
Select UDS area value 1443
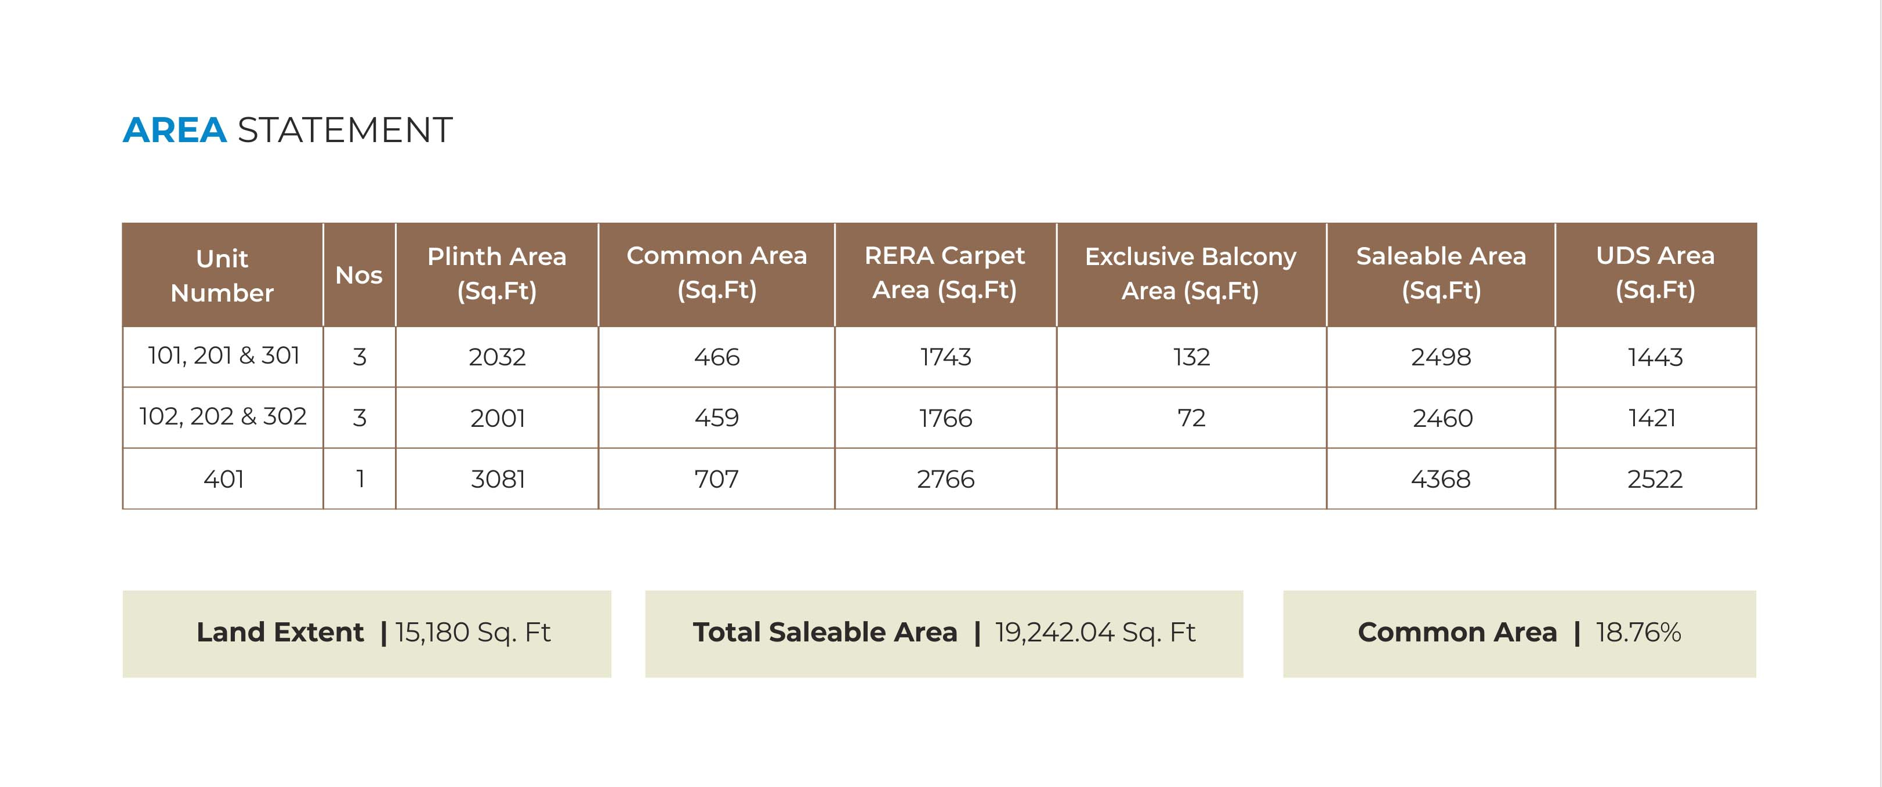pos(1655,357)
